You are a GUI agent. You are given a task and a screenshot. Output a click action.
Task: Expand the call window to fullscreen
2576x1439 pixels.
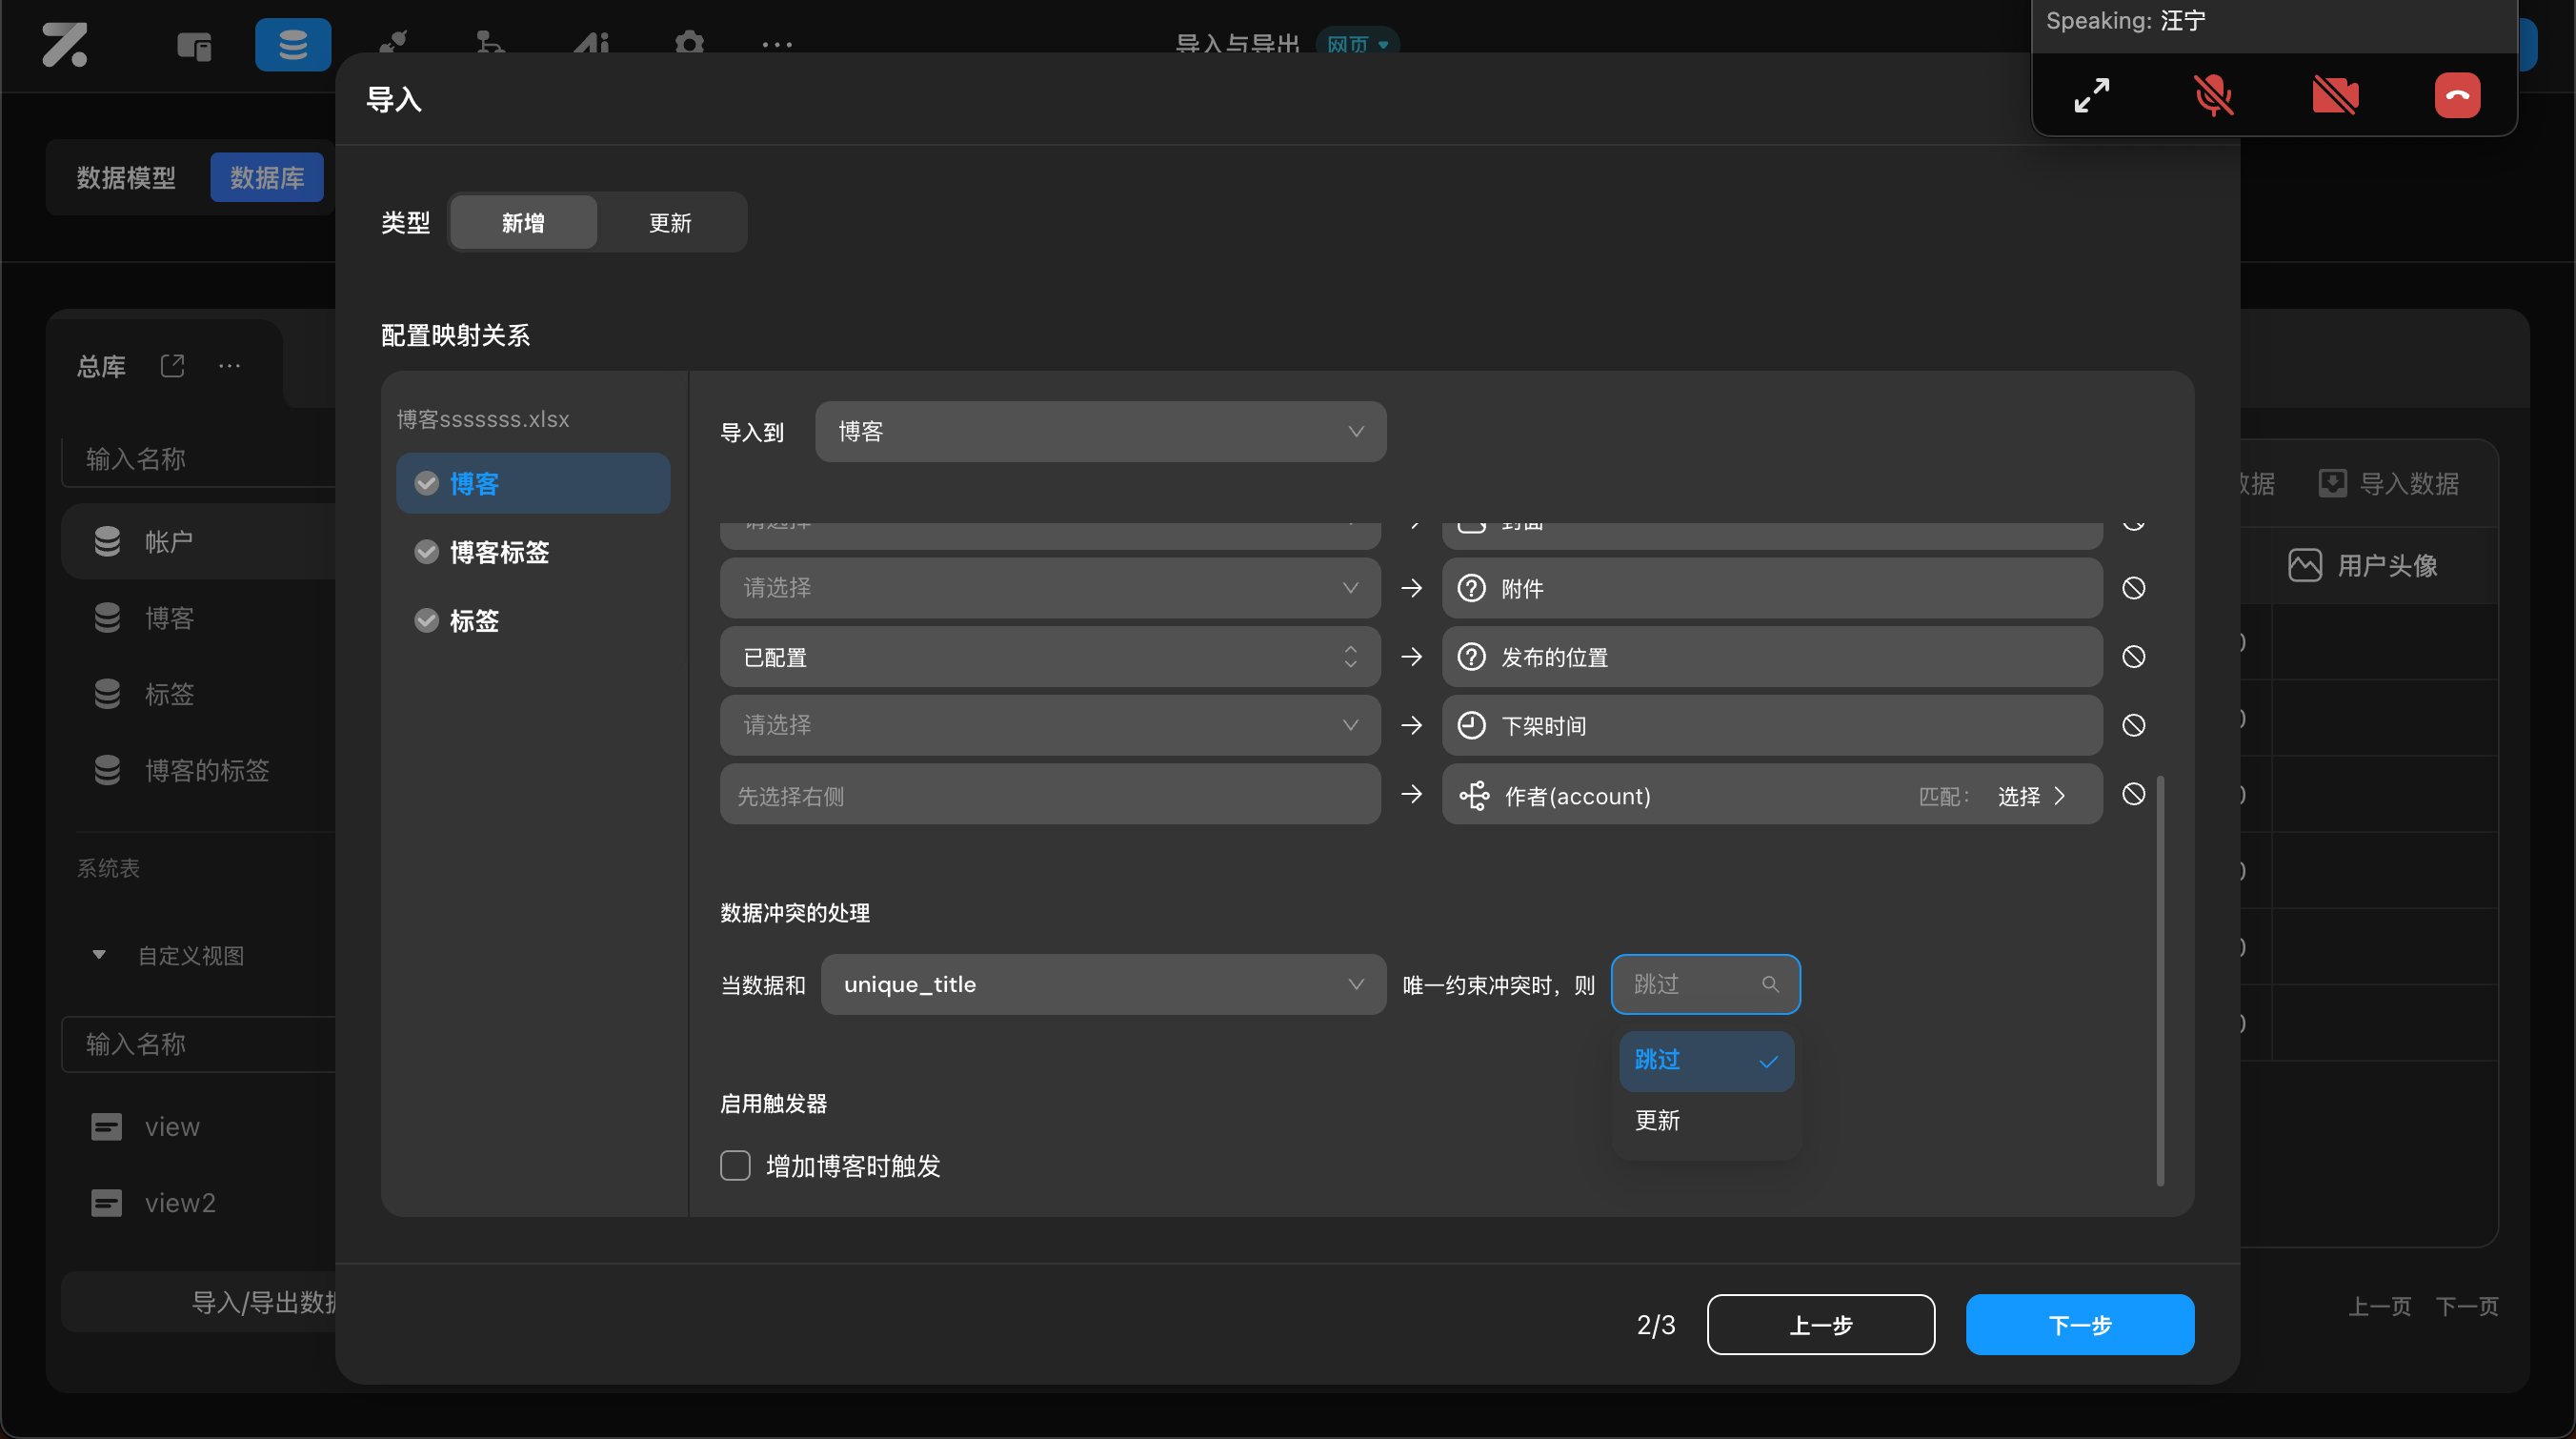[x=2091, y=95]
